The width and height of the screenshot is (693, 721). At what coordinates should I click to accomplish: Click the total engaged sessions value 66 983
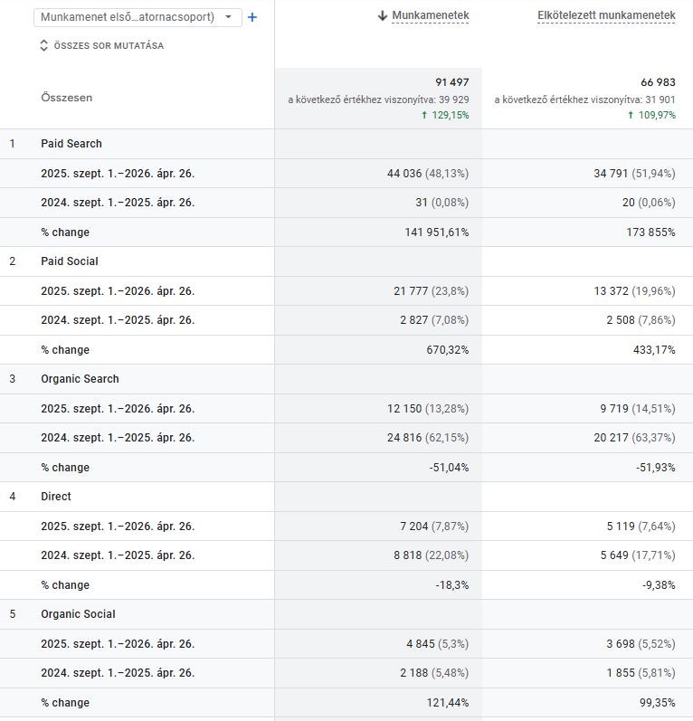[x=658, y=83]
